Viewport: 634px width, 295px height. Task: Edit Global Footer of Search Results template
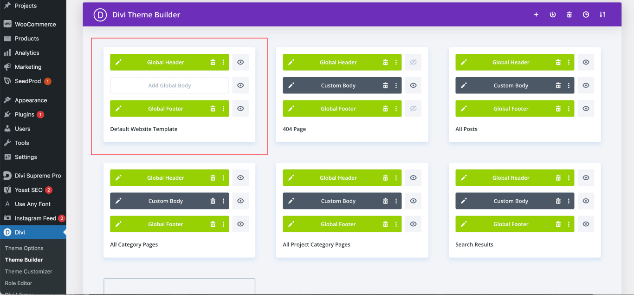click(464, 224)
